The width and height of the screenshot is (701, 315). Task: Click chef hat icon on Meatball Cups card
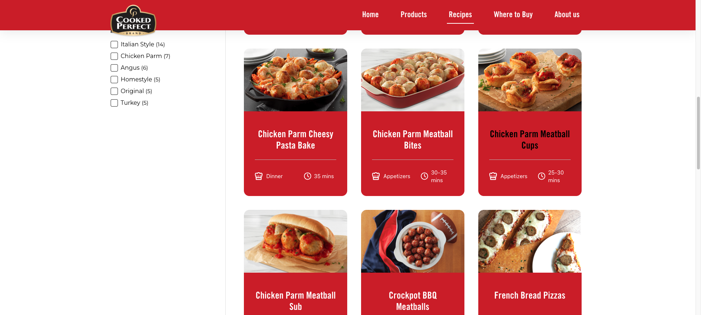(493, 176)
